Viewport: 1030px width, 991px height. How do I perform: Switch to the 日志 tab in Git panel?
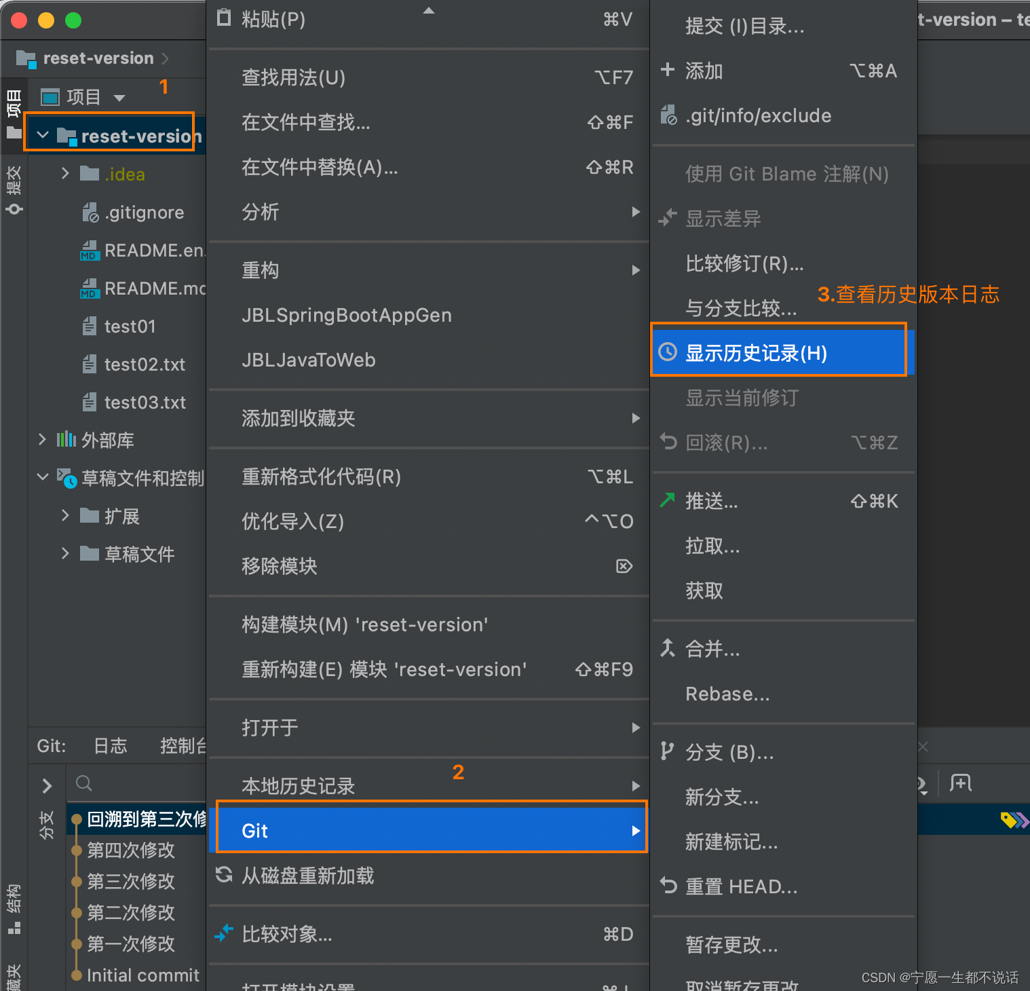coord(111,746)
